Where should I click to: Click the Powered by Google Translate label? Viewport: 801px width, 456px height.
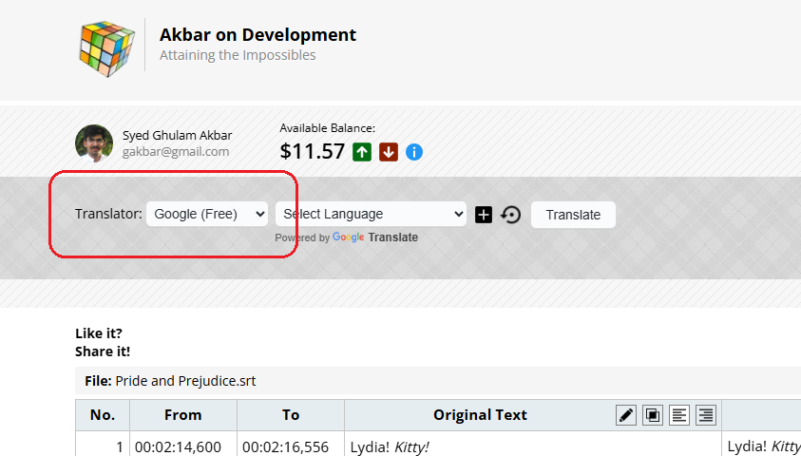click(347, 237)
